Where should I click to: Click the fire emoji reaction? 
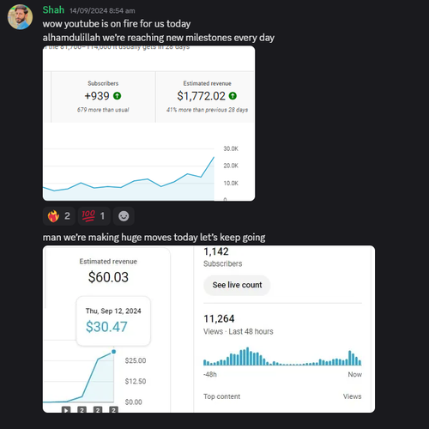point(59,216)
